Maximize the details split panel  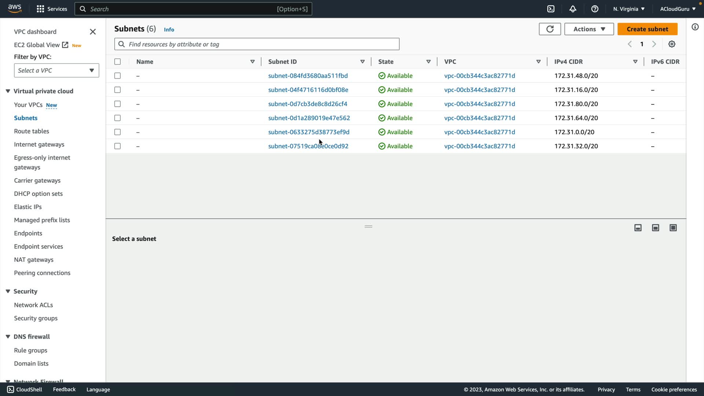pos(673,228)
